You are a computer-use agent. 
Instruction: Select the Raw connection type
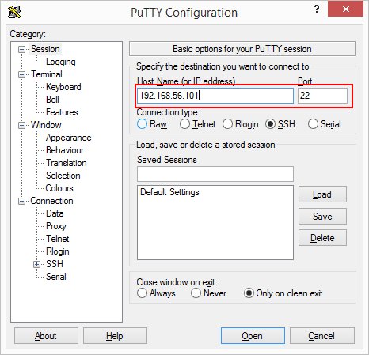click(142, 124)
